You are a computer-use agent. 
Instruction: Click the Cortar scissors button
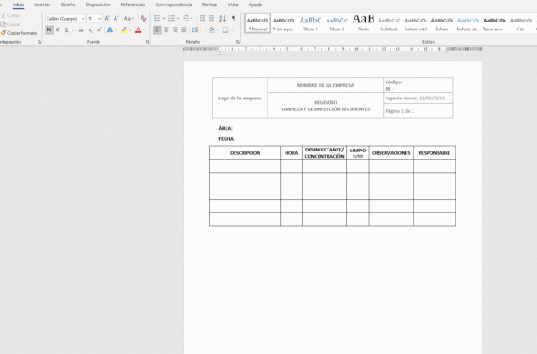[x=10, y=15]
